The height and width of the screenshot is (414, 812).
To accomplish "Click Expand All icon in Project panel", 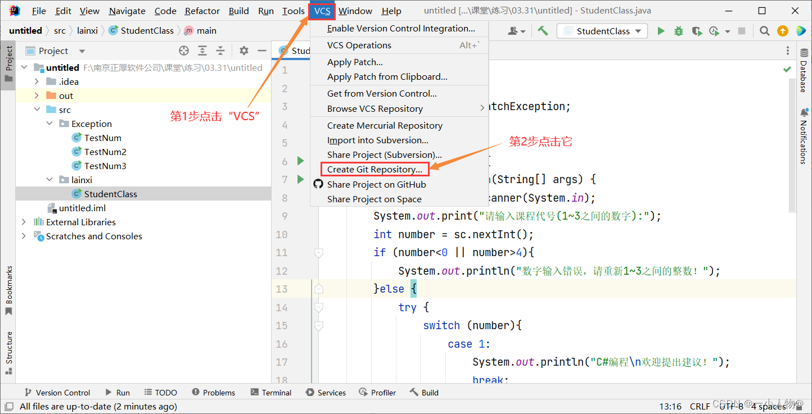I will [x=203, y=51].
